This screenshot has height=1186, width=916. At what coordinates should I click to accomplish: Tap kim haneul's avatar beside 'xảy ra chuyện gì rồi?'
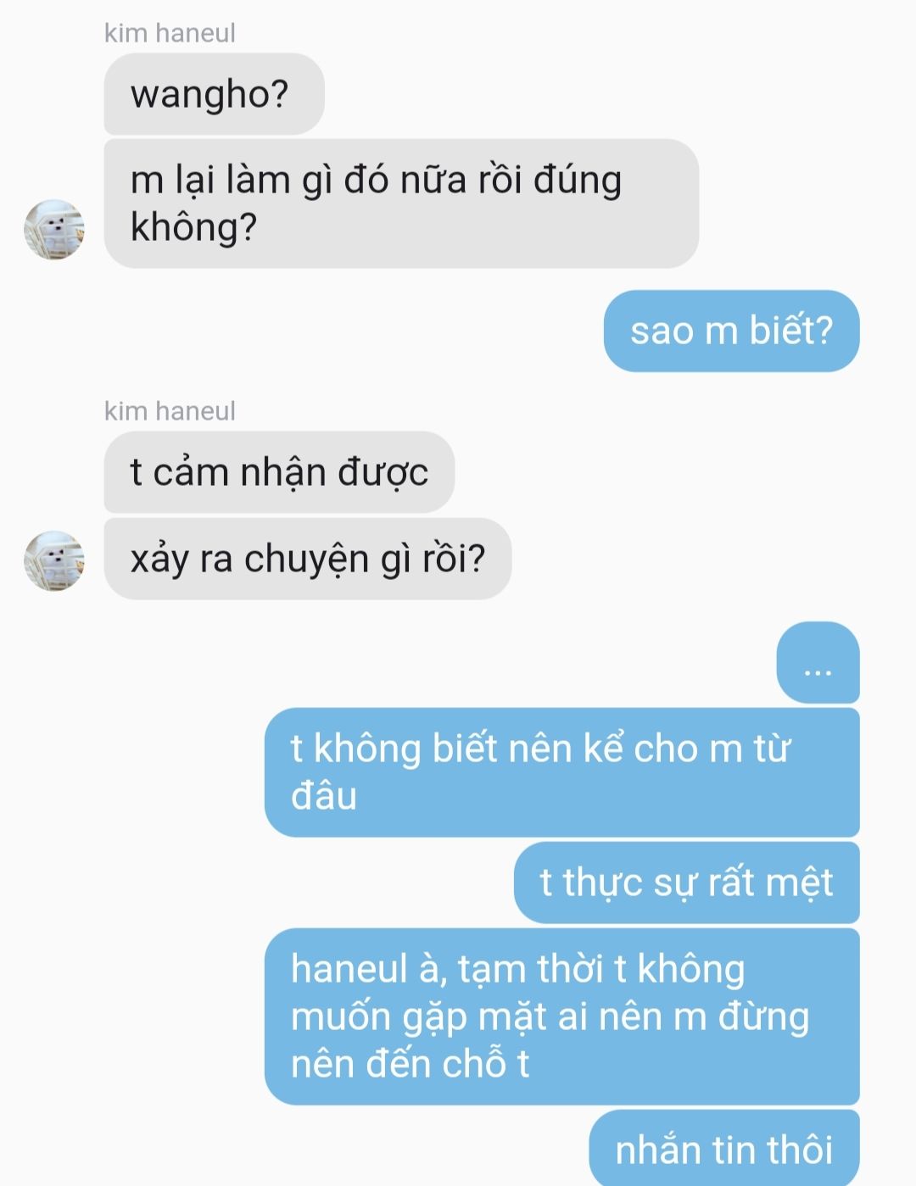pyautogui.click(x=54, y=561)
